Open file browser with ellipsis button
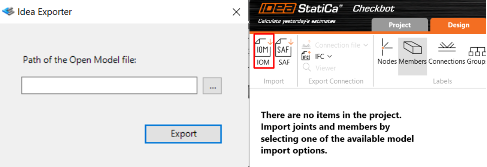This screenshot has width=487, height=167. [212, 86]
